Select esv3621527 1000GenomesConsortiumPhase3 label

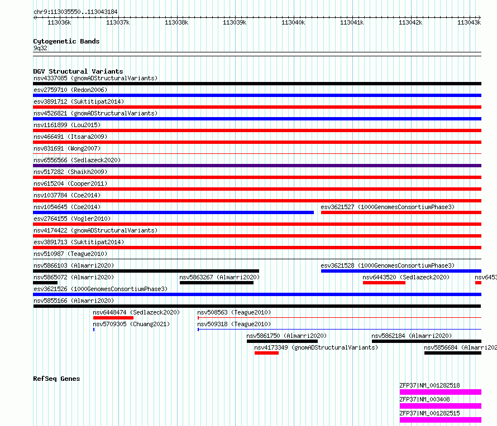pyautogui.click(x=388, y=207)
